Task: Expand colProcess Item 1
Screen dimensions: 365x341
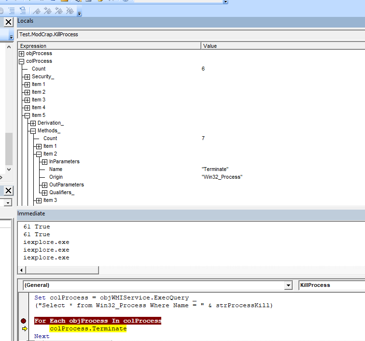Action: click(x=27, y=85)
